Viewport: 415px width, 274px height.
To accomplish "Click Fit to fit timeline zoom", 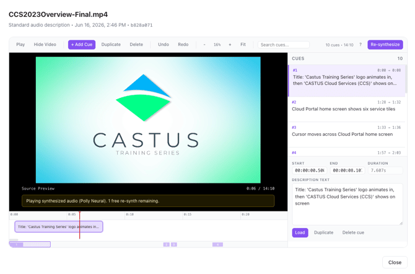I will click(x=243, y=45).
